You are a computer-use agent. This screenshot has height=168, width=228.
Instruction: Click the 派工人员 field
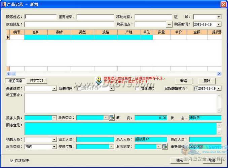click(x=95, y=139)
